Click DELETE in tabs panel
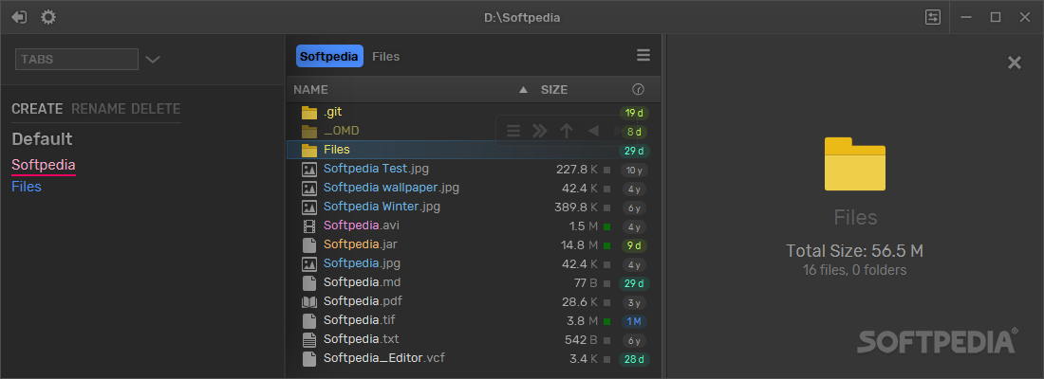1044x379 pixels. coord(156,109)
